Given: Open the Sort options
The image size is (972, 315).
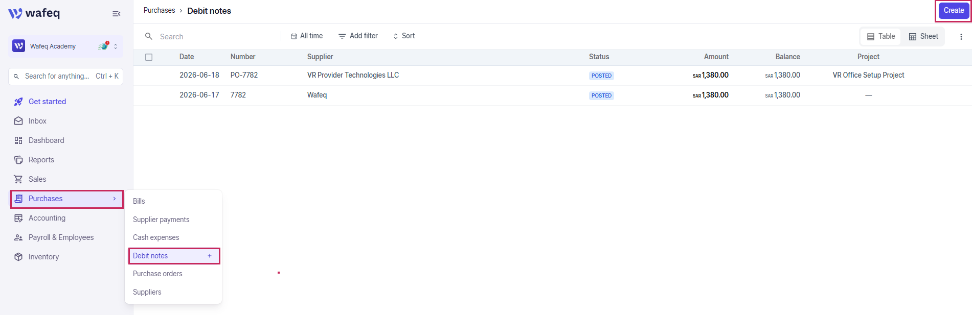Looking at the screenshot, I should pyautogui.click(x=404, y=36).
